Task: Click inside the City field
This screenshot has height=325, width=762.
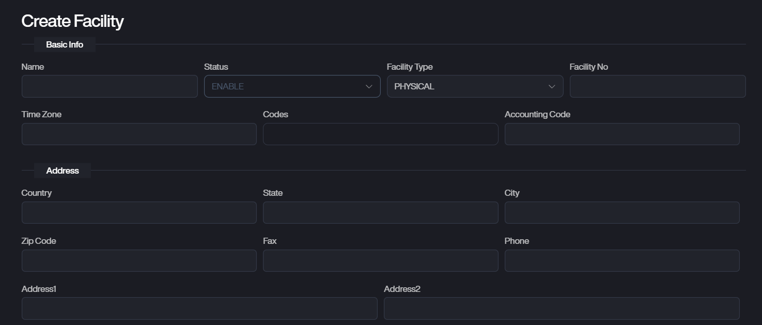Action: click(621, 212)
